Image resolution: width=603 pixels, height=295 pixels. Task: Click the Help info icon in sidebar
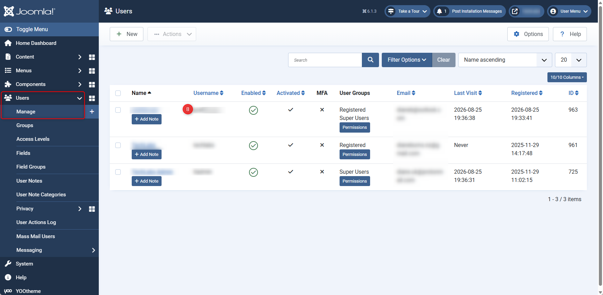click(8, 278)
